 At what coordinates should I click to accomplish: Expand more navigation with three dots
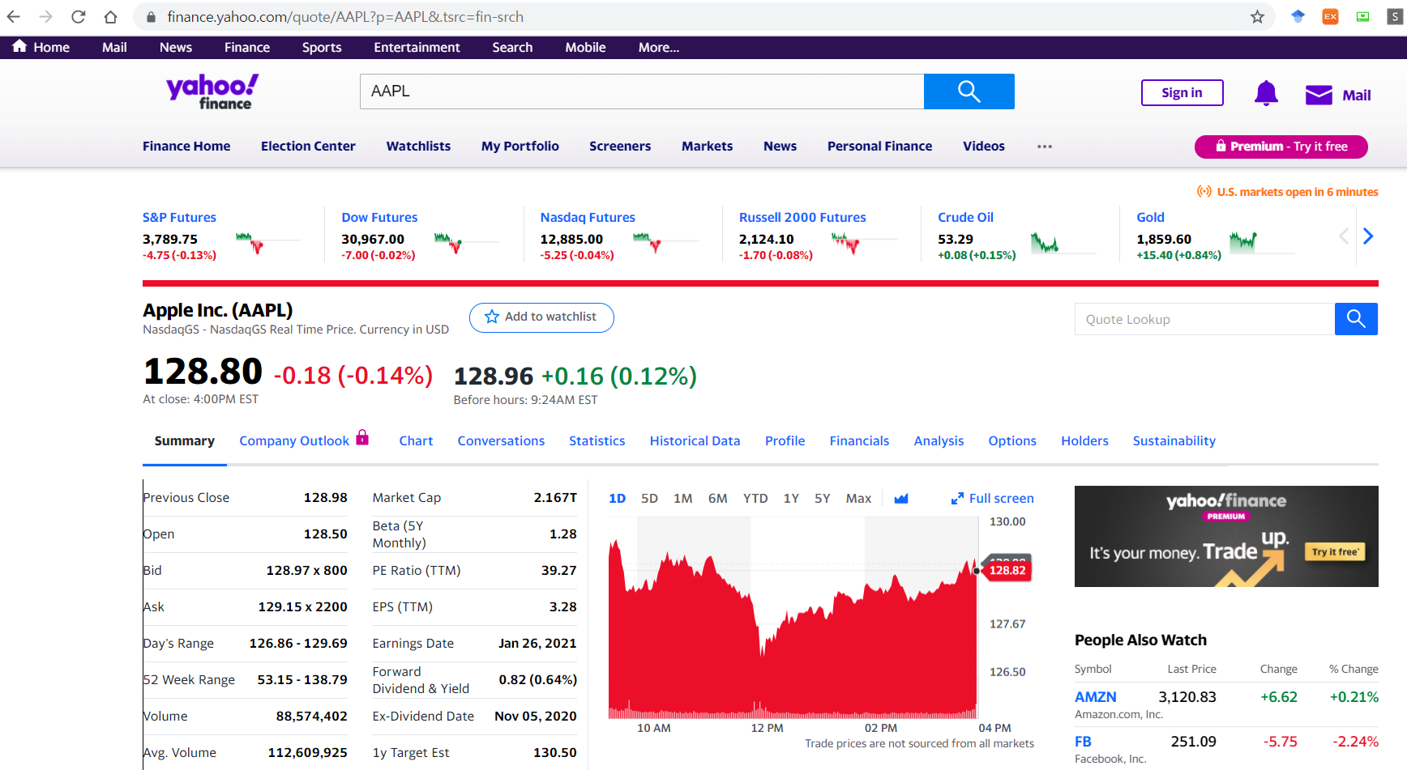[1045, 147]
